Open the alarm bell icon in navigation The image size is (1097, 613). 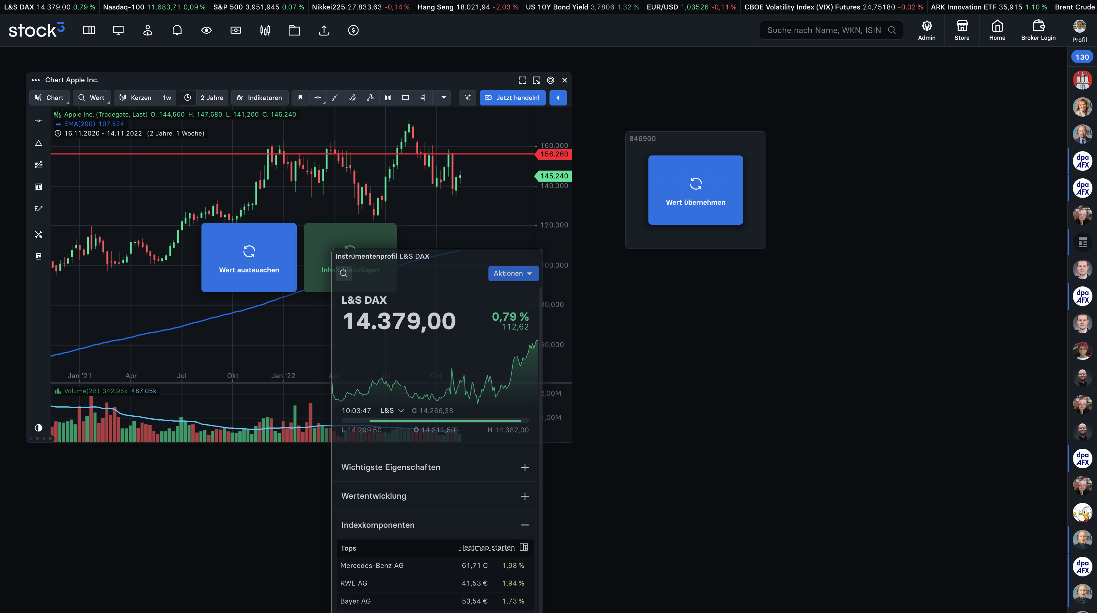point(177,30)
